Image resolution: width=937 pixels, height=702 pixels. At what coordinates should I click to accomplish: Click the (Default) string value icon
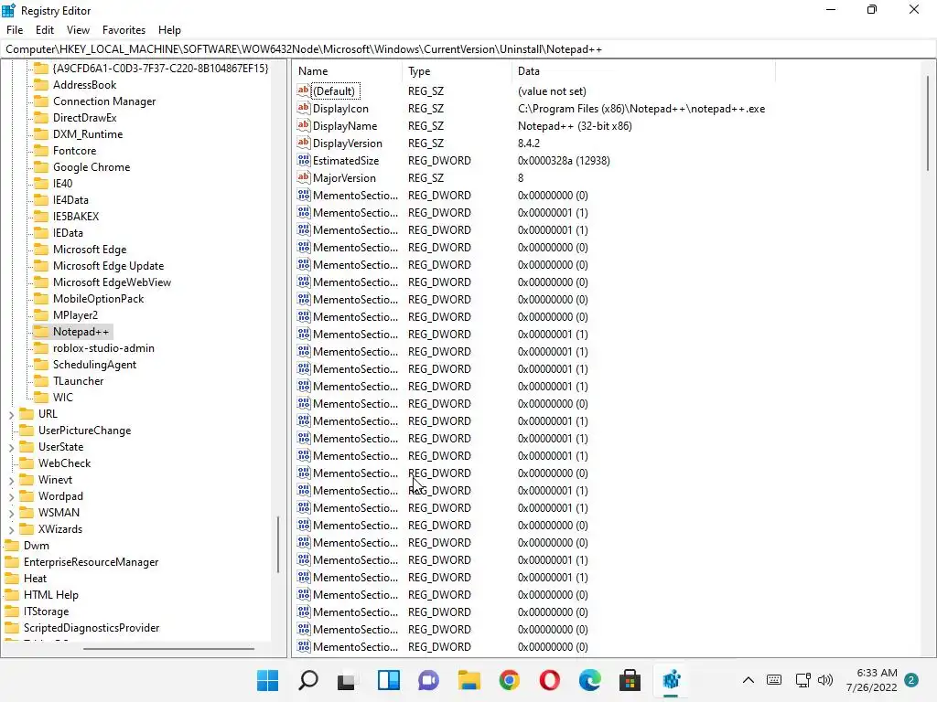click(x=304, y=90)
